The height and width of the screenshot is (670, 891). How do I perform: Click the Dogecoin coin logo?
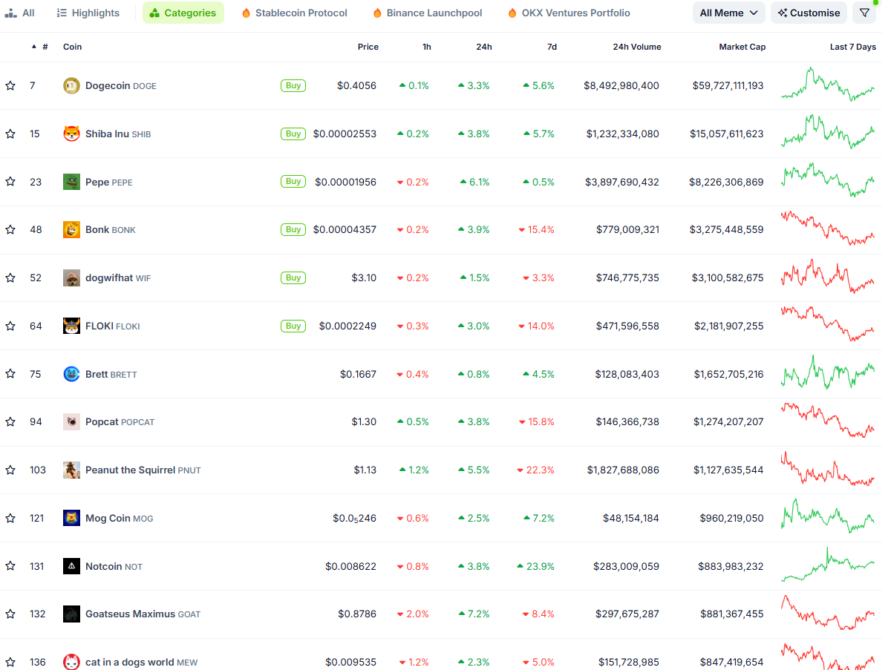[71, 86]
